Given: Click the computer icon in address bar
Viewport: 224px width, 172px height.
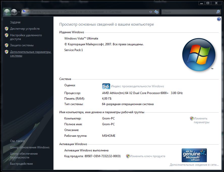Looking at the screenshot, I should (24, 12).
